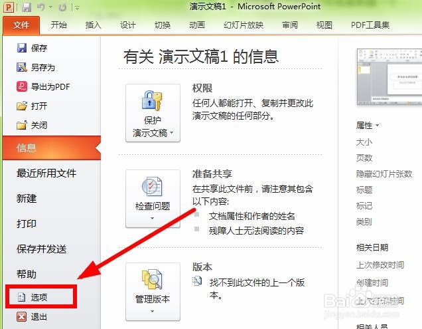Click the 管理版本 magnifier documents icon

click(x=152, y=279)
